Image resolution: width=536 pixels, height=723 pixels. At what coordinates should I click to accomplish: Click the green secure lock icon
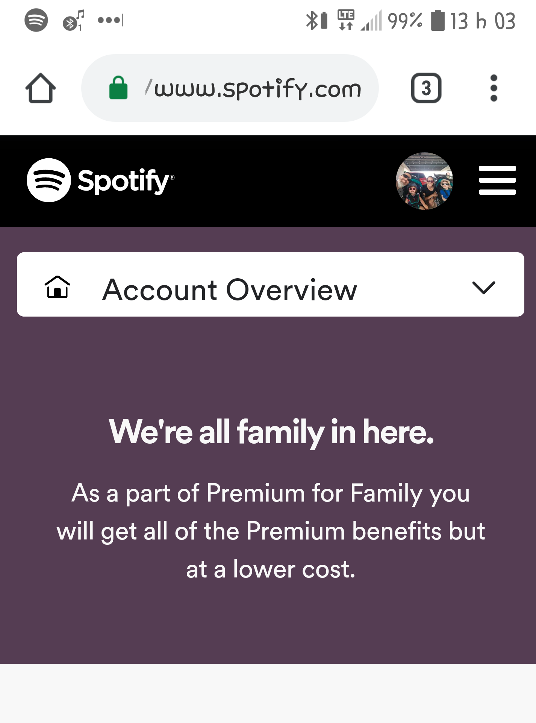point(118,88)
